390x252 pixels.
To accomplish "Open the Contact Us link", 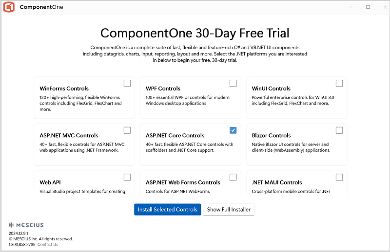I will [x=48, y=245].
